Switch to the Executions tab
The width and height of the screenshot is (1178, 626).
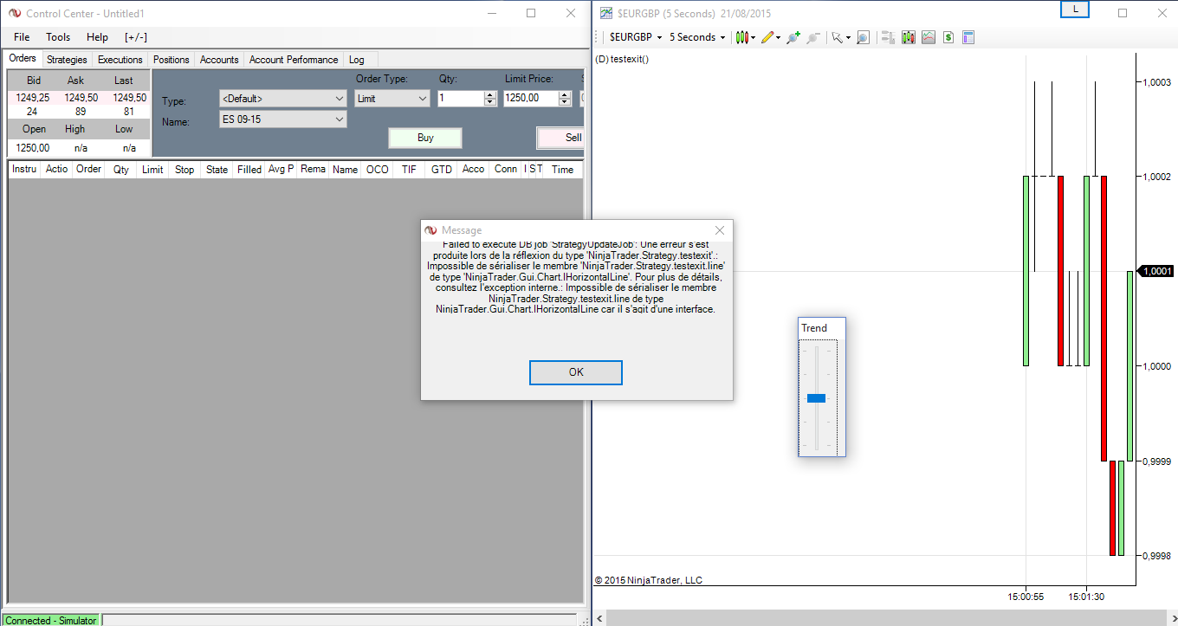[x=120, y=60]
